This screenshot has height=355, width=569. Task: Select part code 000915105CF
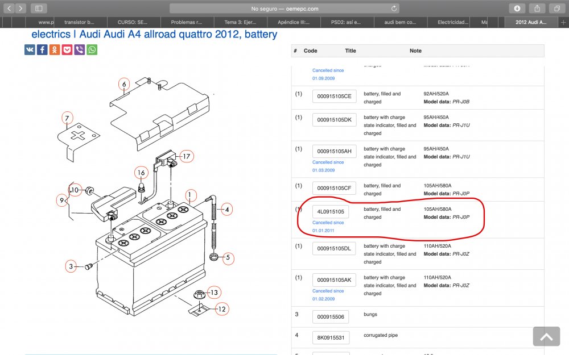click(334, 188)
